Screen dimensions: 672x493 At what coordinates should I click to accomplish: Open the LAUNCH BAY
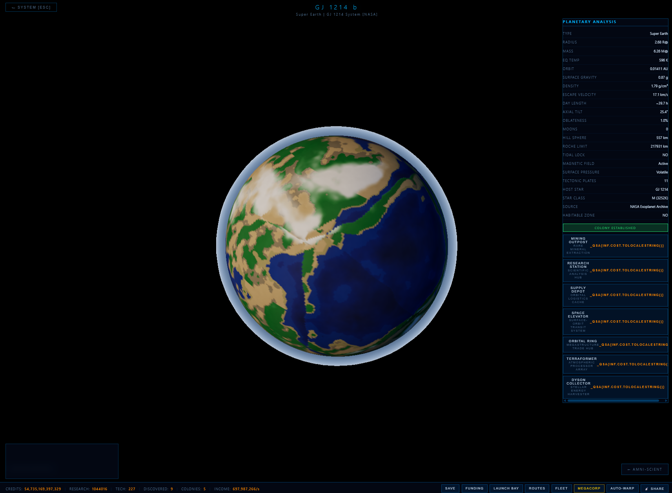click(x=506, y=488)
